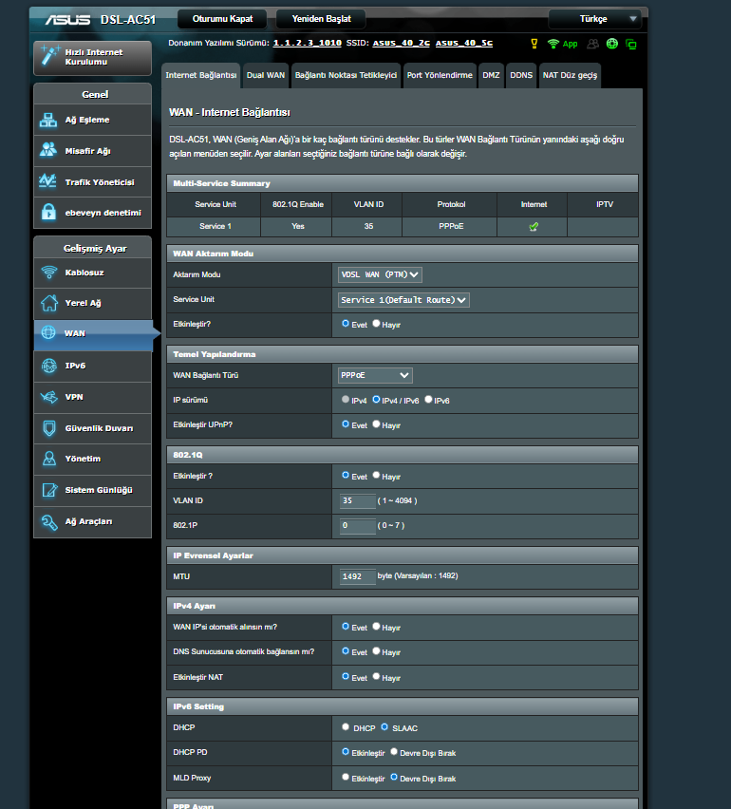Open the Türkçe language dropdown

[595, 19]
